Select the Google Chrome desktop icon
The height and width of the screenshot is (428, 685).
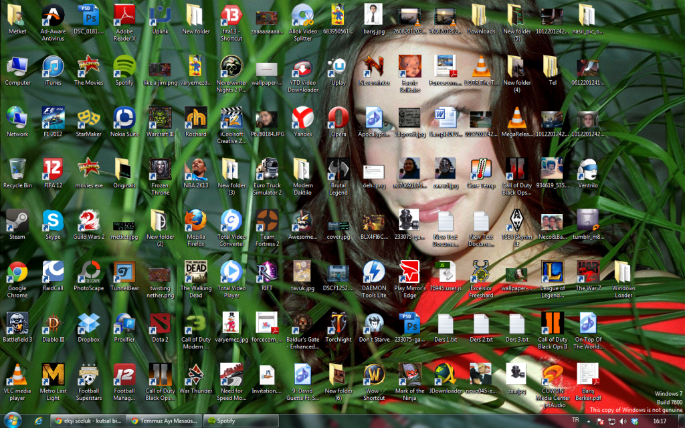click(x=17, y=273)
